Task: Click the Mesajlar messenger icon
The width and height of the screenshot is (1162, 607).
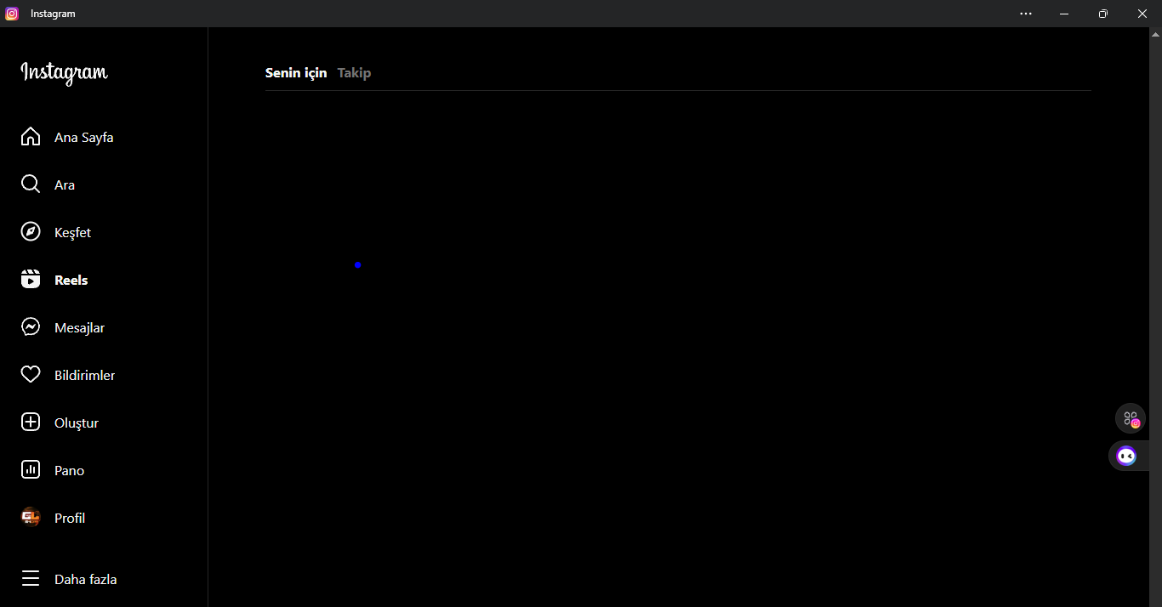Action: tap(31, 327)
